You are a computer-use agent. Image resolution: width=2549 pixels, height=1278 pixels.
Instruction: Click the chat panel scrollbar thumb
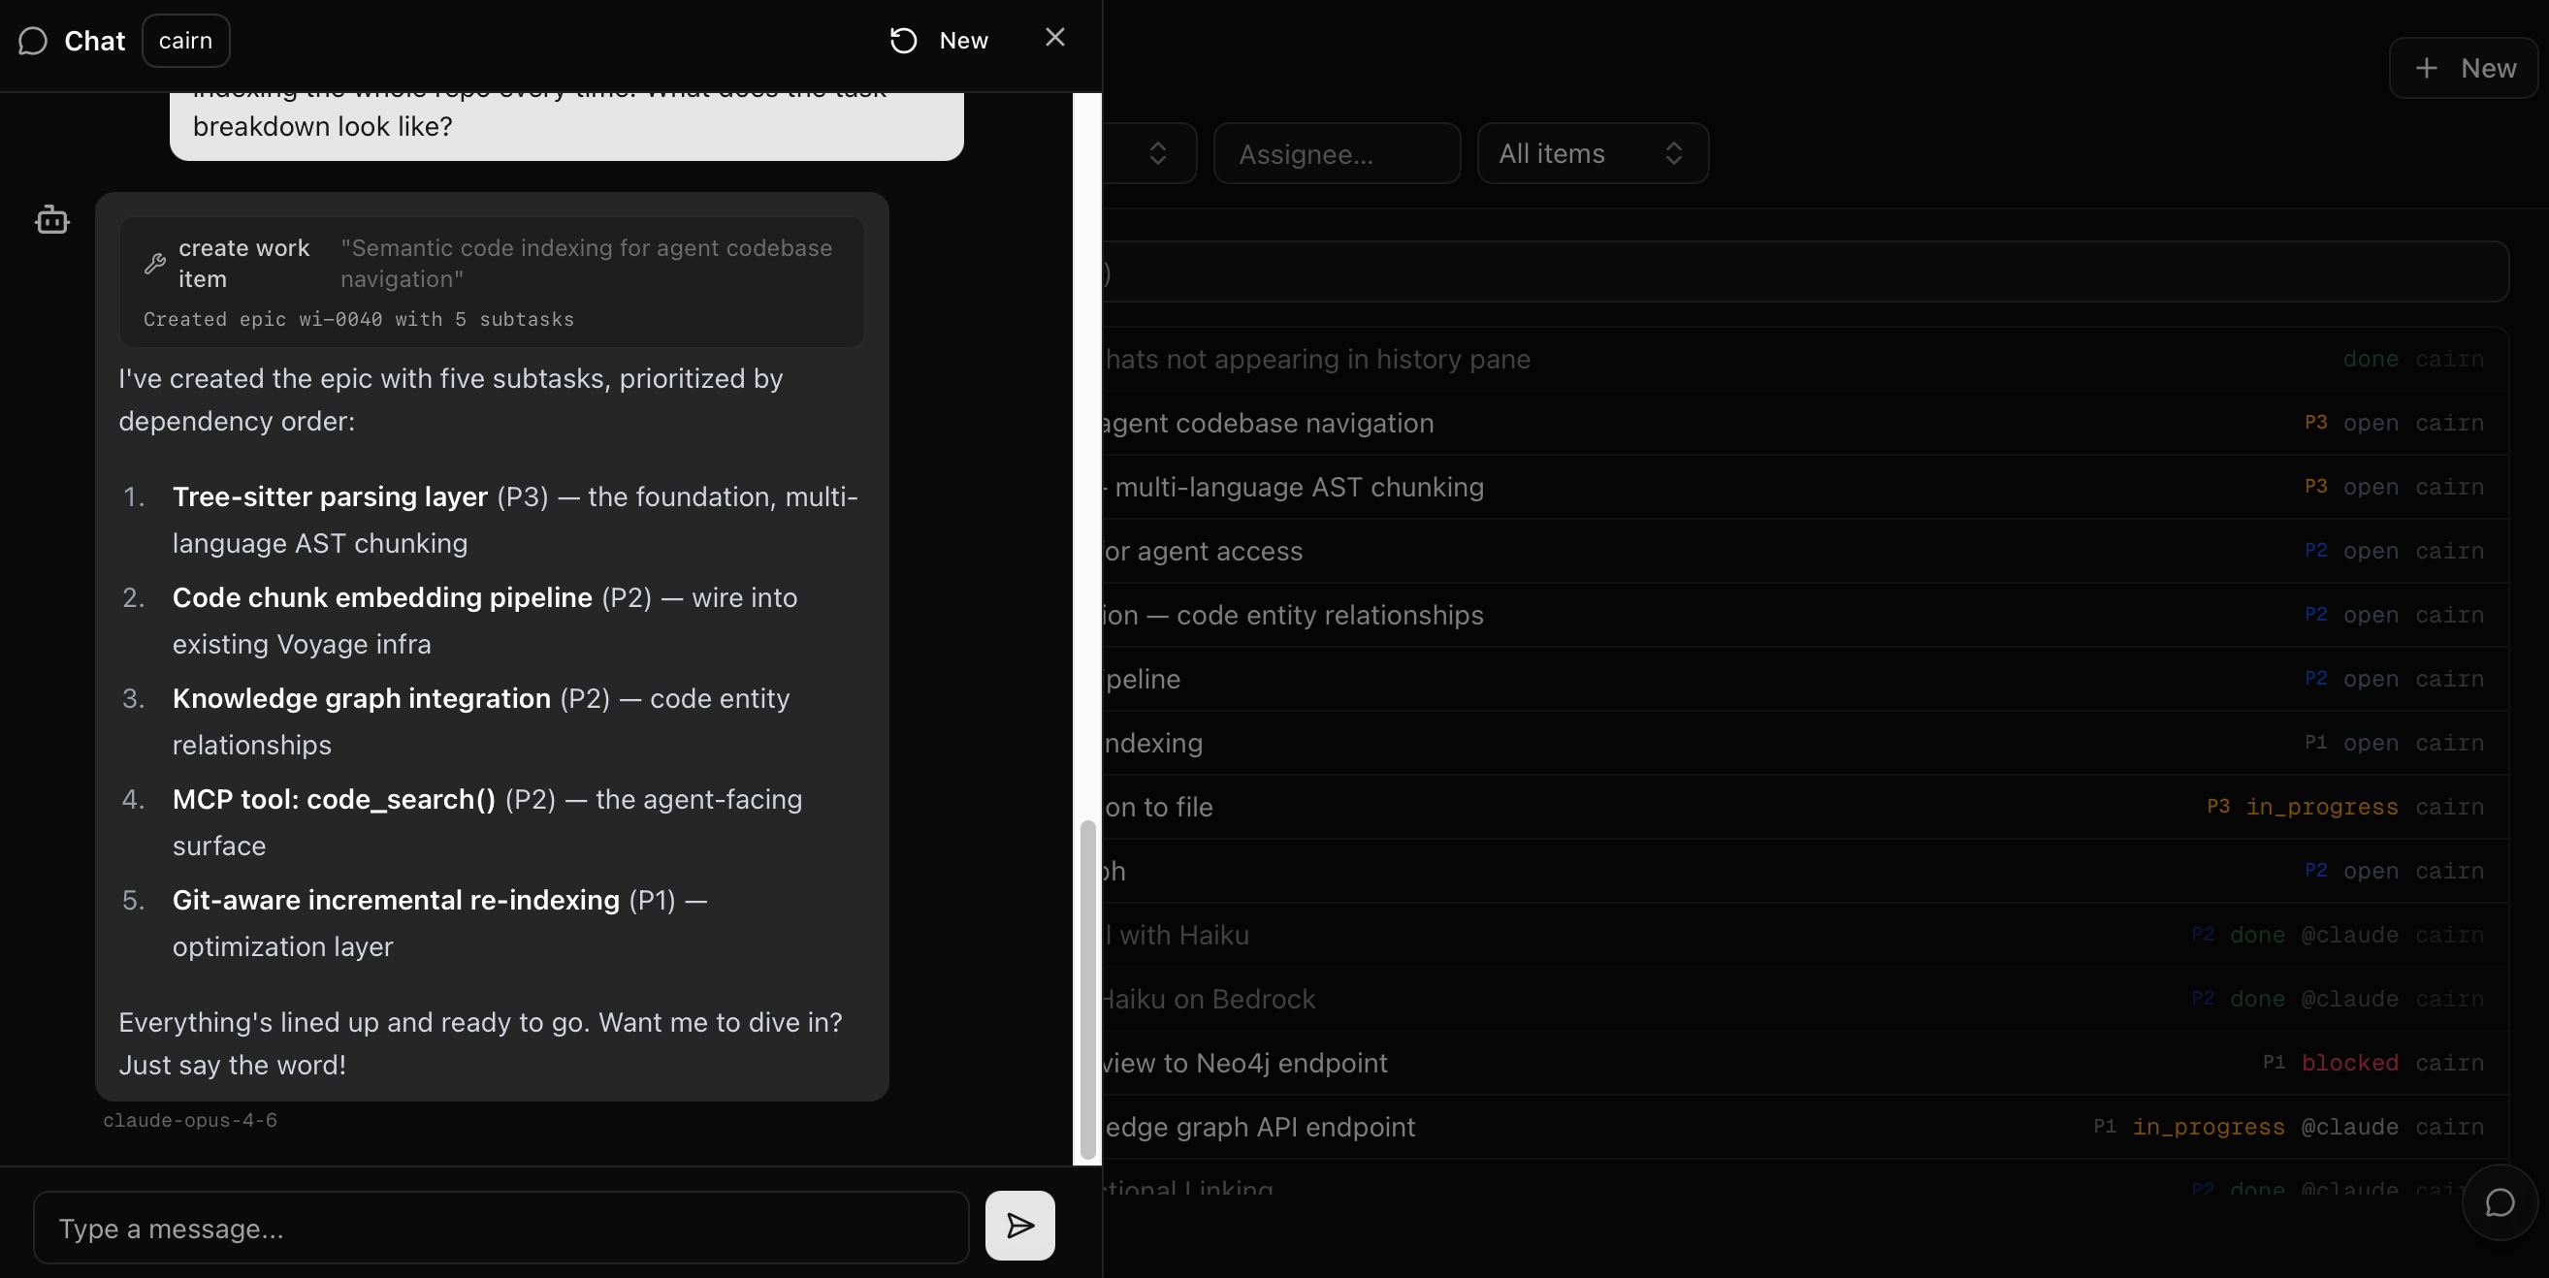coord(1087,990)
